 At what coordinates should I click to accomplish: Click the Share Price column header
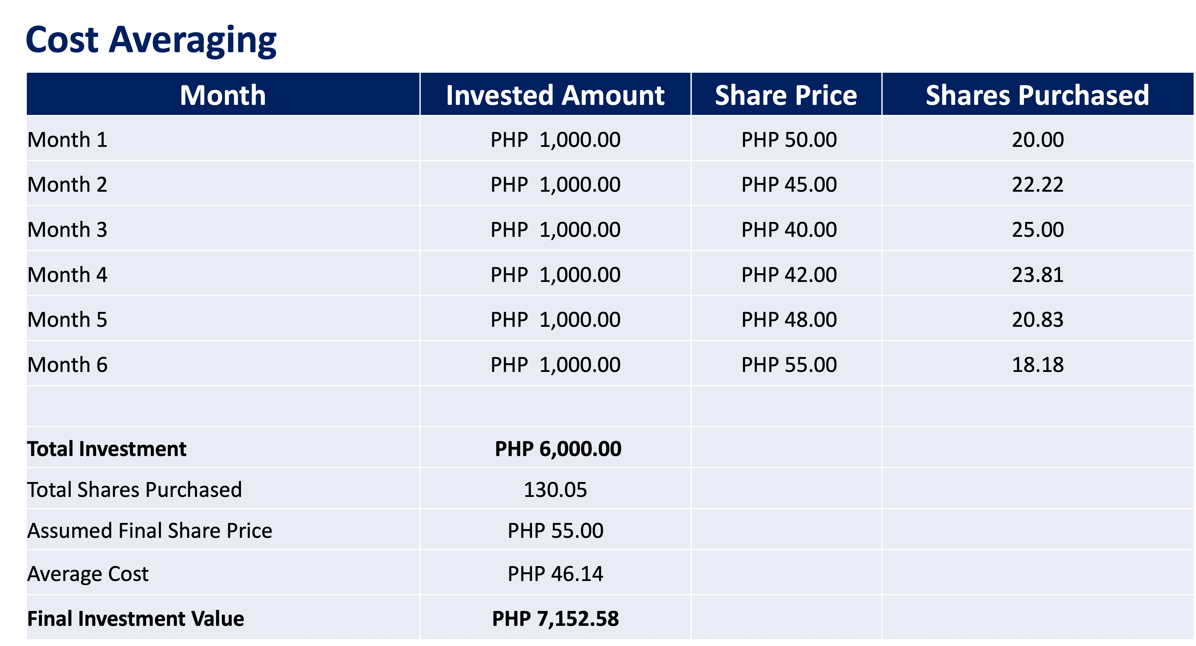pyautogui.click(x=786, y=95)
